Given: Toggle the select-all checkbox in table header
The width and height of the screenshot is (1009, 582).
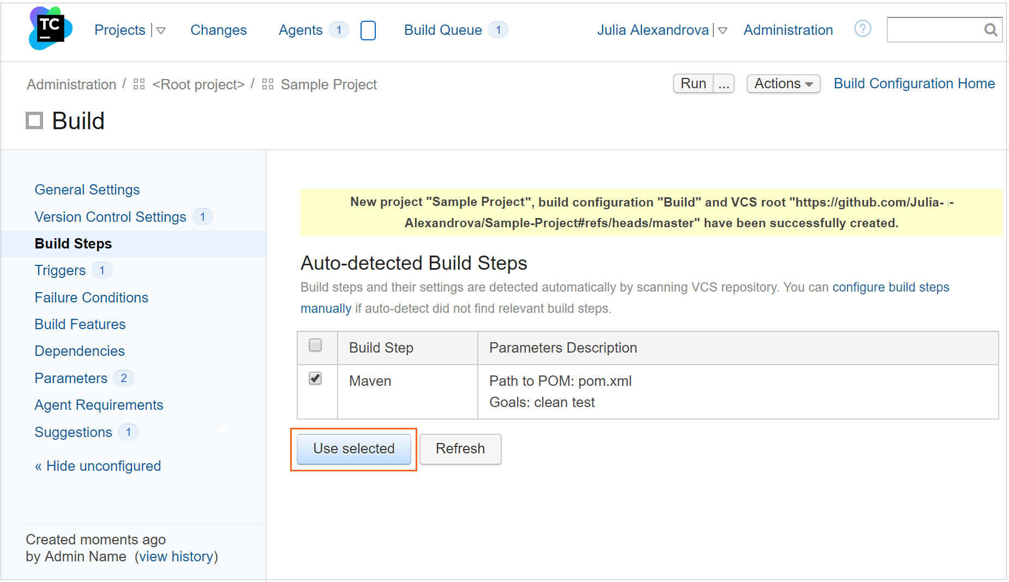Looking at the screenshot, I should pos(315,345).
